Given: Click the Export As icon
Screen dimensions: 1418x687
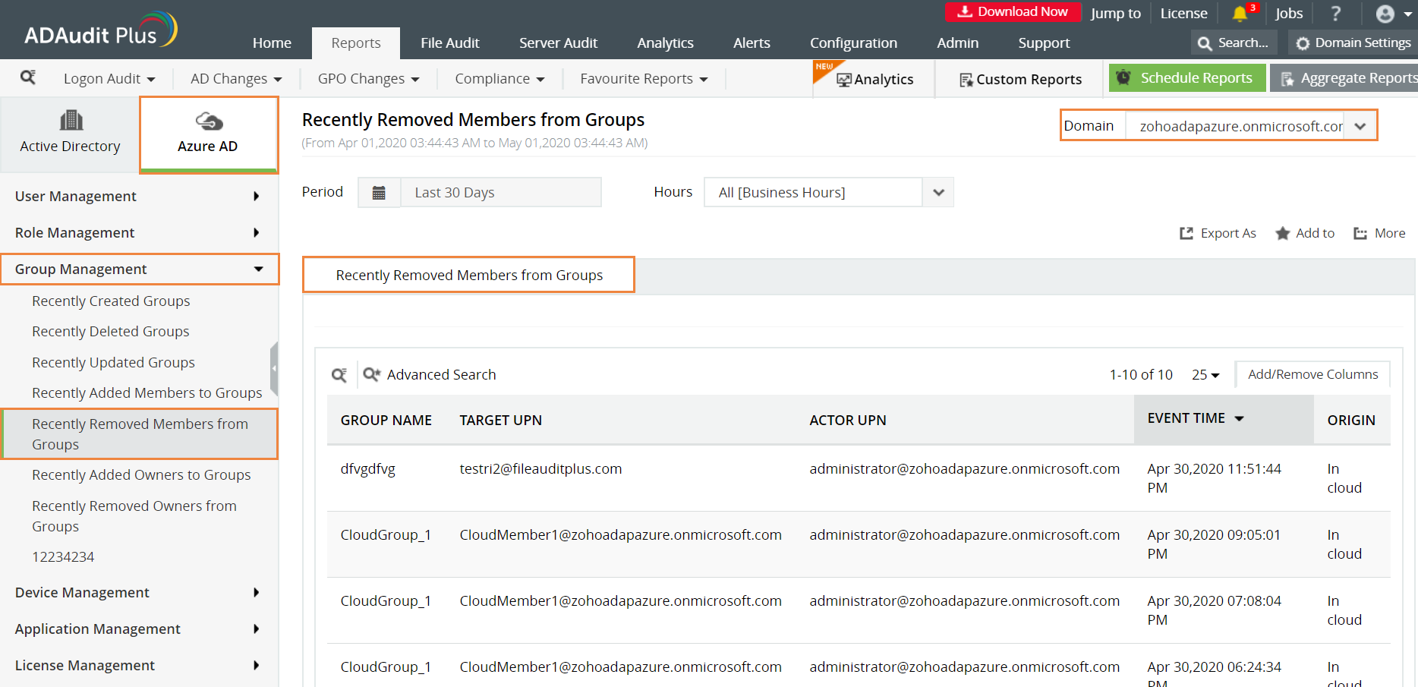Looking at the screenshot, I should point(1186,233).
